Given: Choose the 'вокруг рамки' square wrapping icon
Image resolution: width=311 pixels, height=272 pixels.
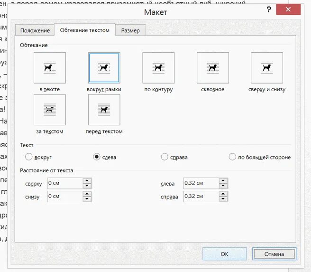Looking at the screenshot, I should 104,68.
